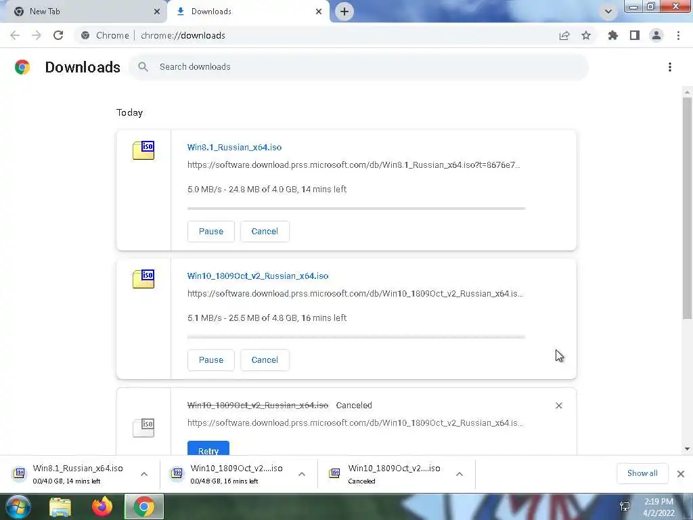Focus the Search downloads field

tap(359, 67)
